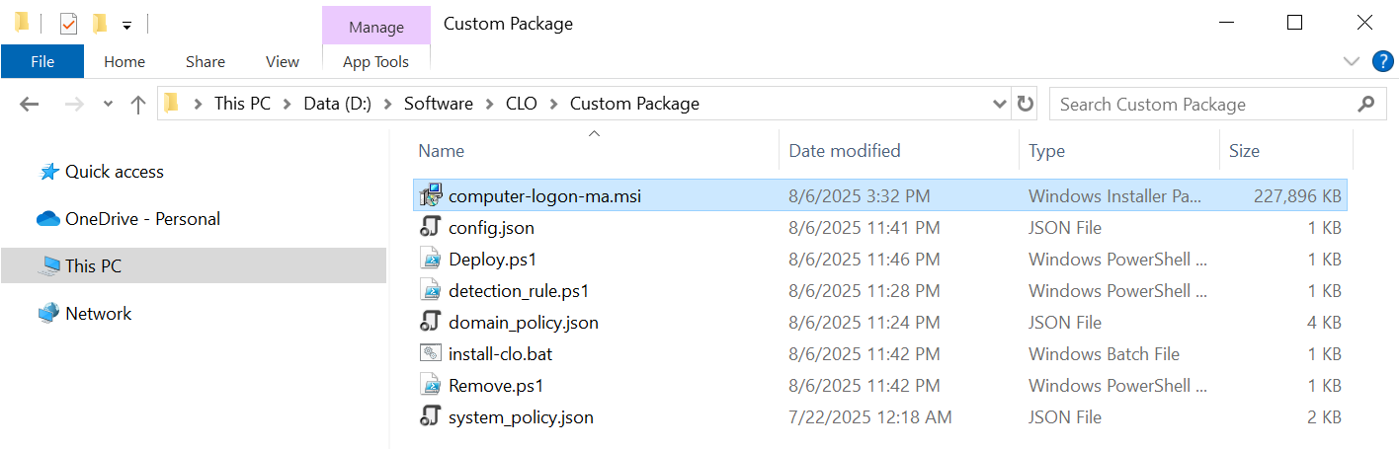Open Customize Quick Access Toolbar dropdown

126,25
